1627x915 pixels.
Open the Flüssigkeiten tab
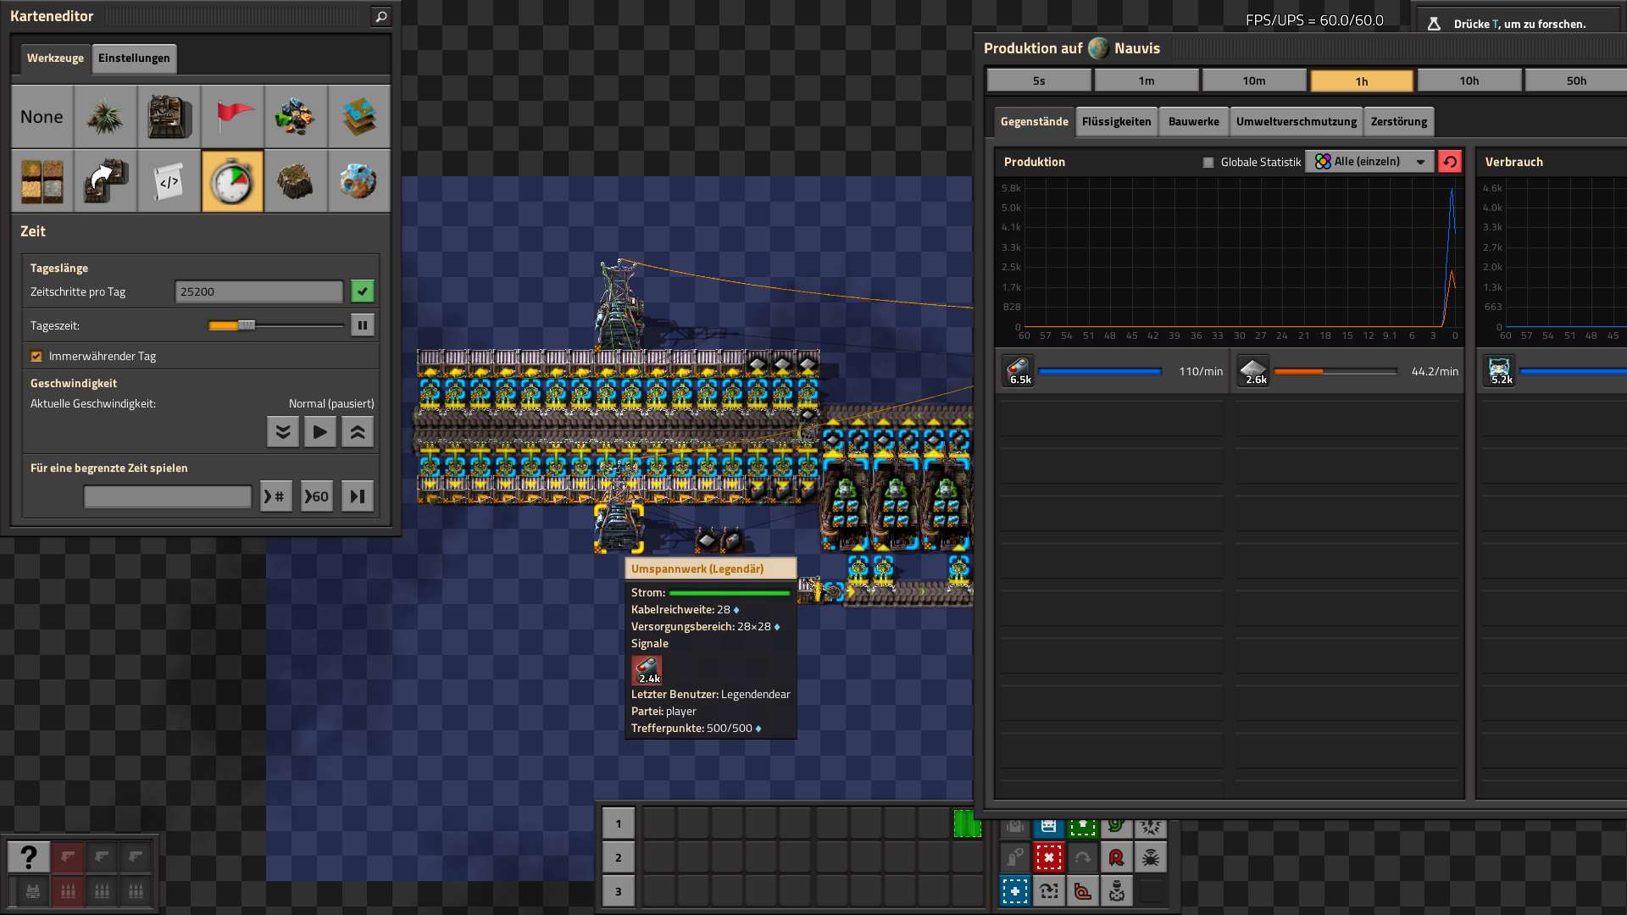point(1116,122)
